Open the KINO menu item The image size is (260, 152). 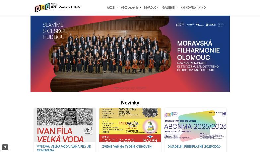[202, 7]
